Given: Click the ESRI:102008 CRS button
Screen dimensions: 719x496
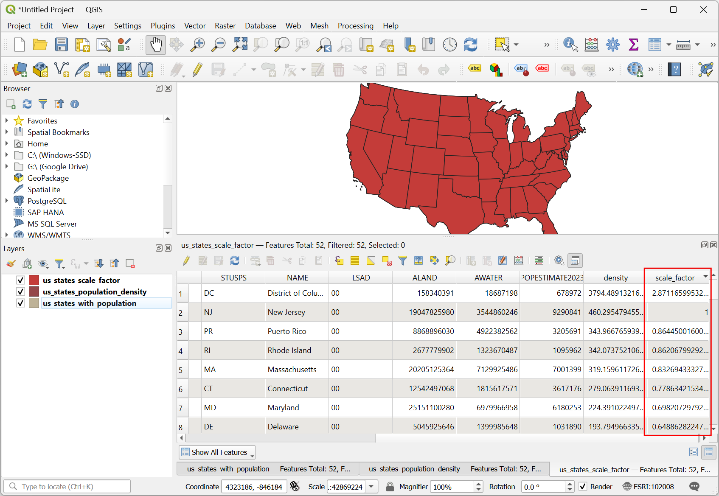Looking at the screenshot, I should click(648, 487).
